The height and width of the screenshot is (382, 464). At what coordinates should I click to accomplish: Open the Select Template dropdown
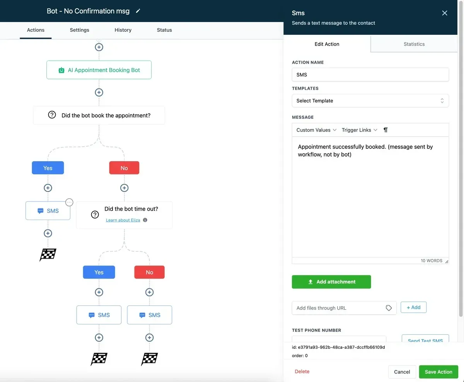click(370, 101)
